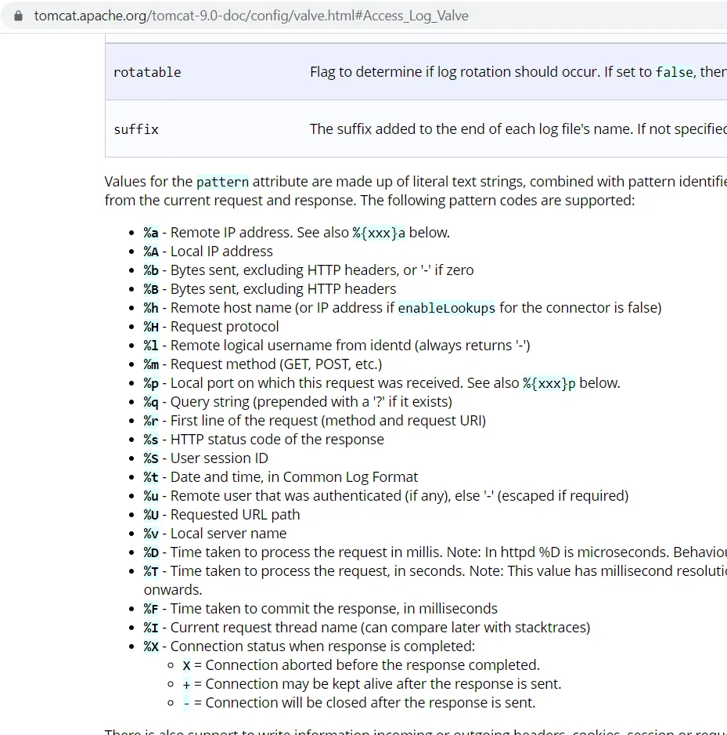Click the 'suffix' attribute name
Viewport: 727px width, 735px height.
coord(136,129)
